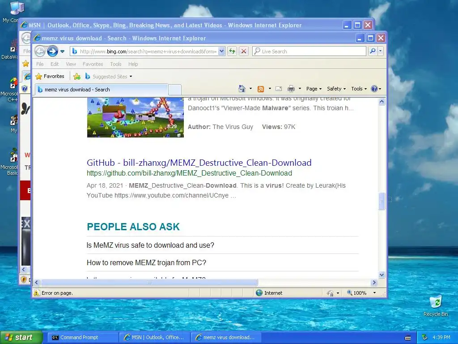Click the Add to Favorites Bar icon
The height and width of the screenshot is (344, 458).
[77, 76]
